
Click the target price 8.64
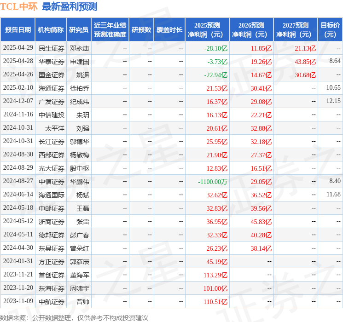(x=335, y=61)
